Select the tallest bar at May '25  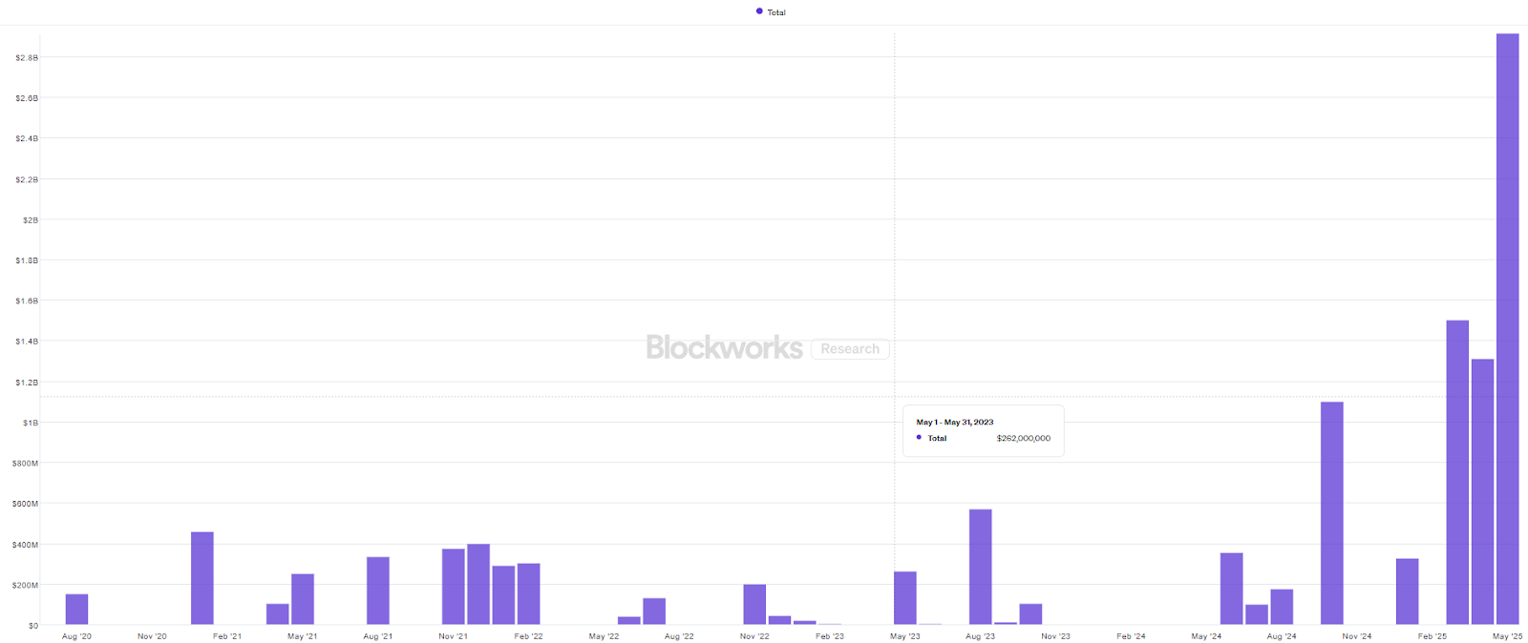(x=1507, y=329)
